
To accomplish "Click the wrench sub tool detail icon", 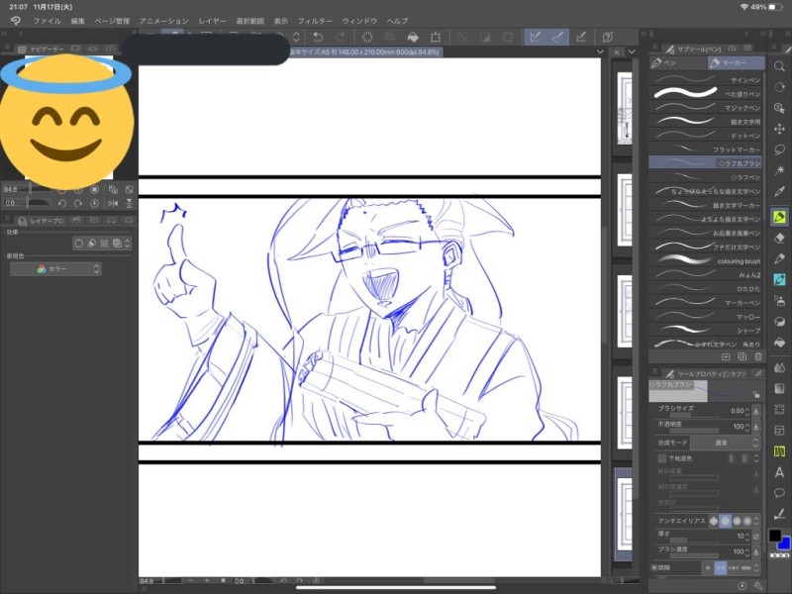I will pyautogui.click(x=757, y=585).
